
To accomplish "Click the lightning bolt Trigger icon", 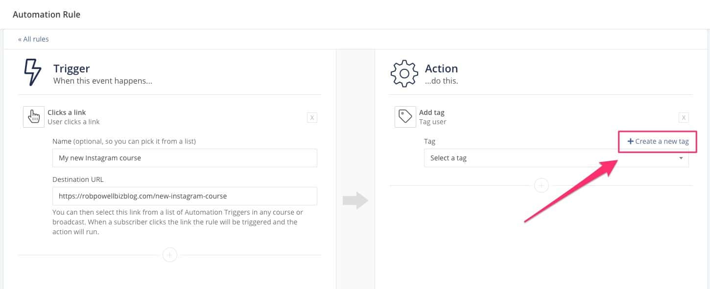I will (33, 73).
